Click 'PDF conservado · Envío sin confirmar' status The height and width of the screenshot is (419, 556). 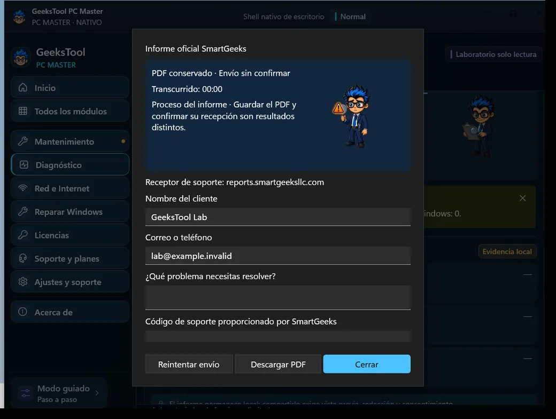click(x=221, y=73)
